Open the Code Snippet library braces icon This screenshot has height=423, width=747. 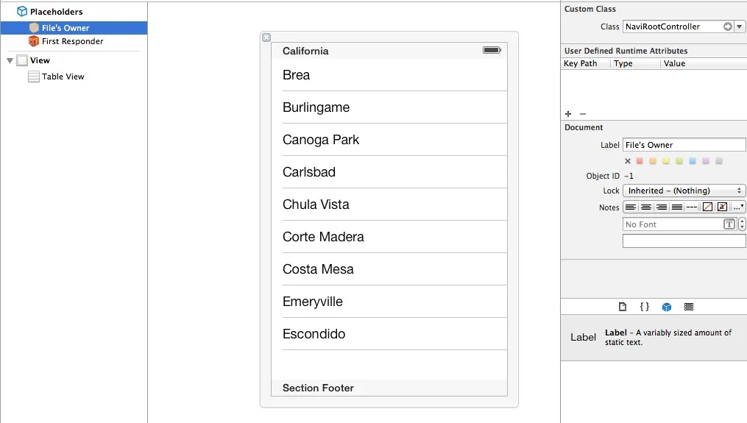point(644,307)
